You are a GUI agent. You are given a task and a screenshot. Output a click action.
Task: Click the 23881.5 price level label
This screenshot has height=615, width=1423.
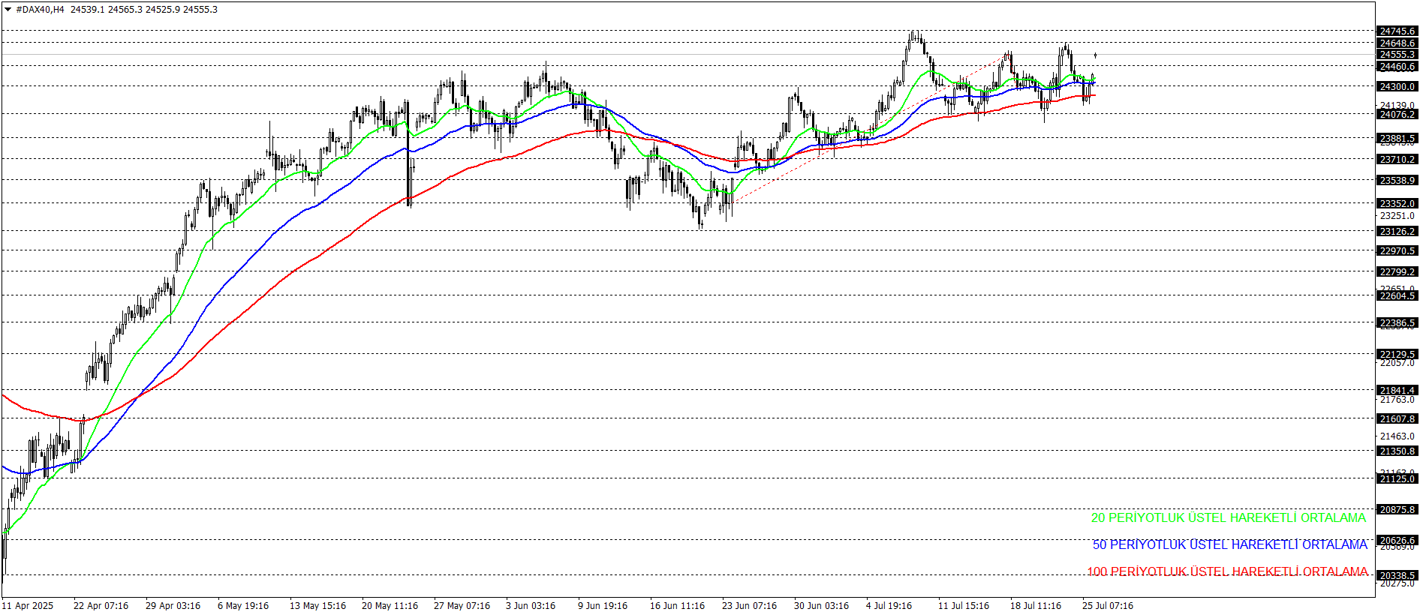pos(1397,138)
